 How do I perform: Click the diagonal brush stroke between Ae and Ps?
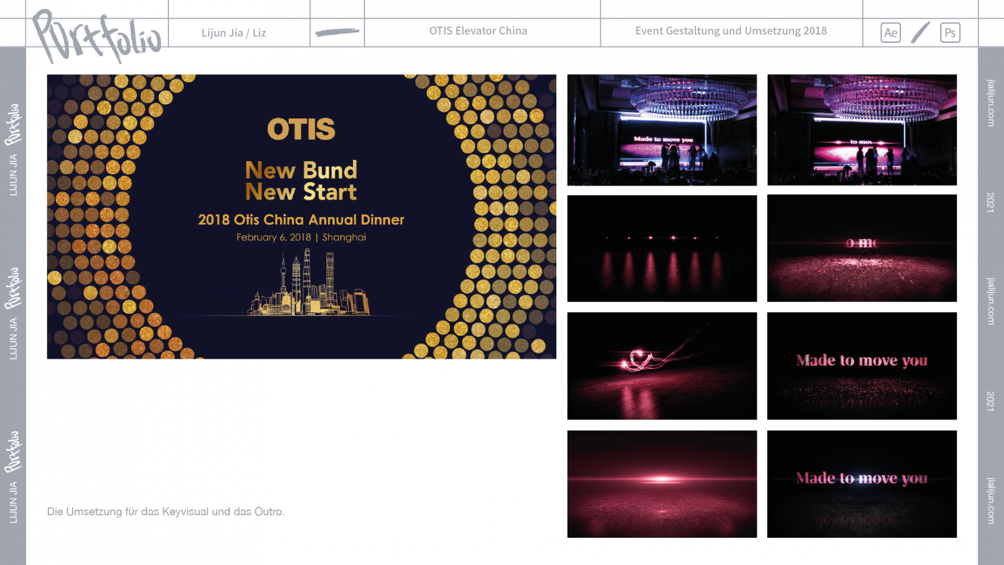pos(920,33)
